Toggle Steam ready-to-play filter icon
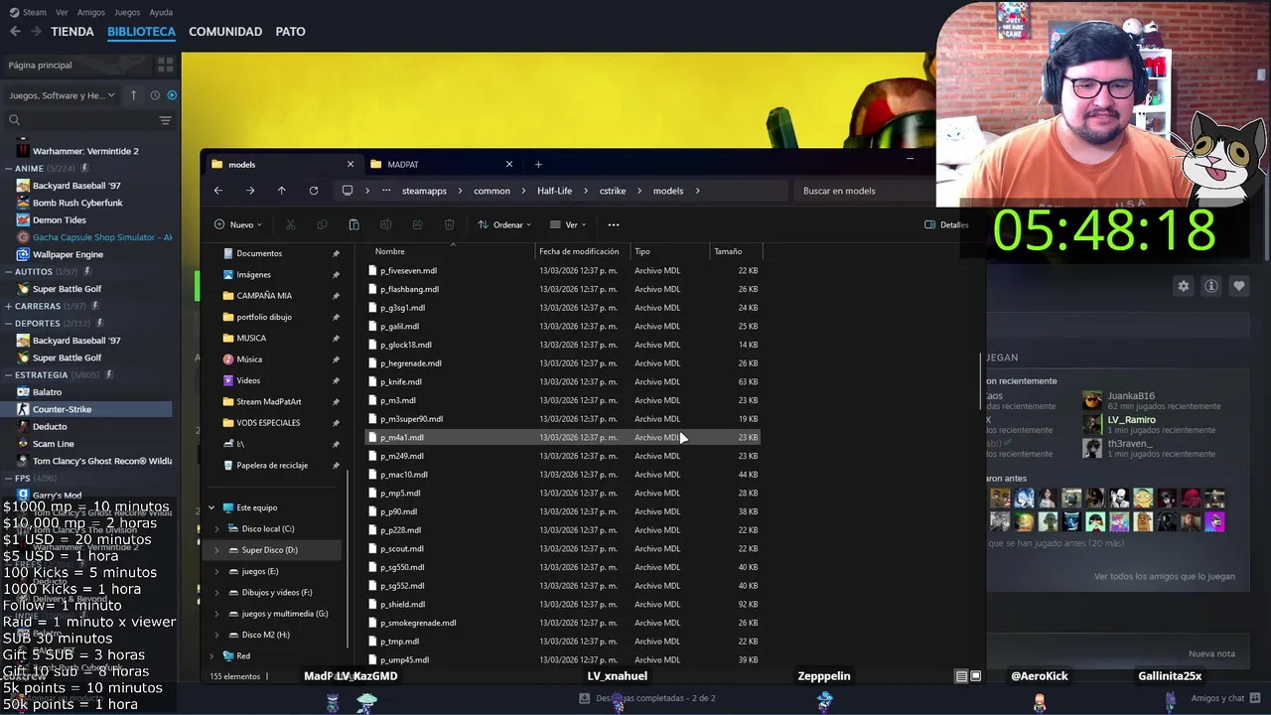Viewport: 1271px width, 715px height. pyautogui.click(x=172, y=95)
